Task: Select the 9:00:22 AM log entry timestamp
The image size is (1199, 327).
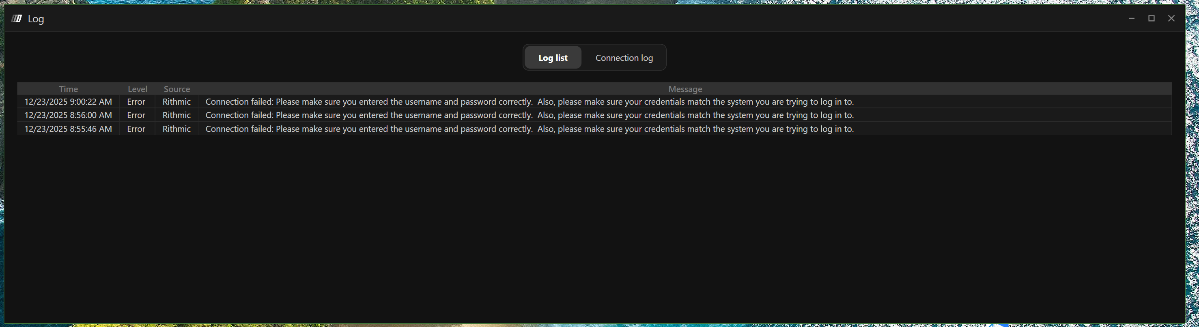Action: point(69,102)
